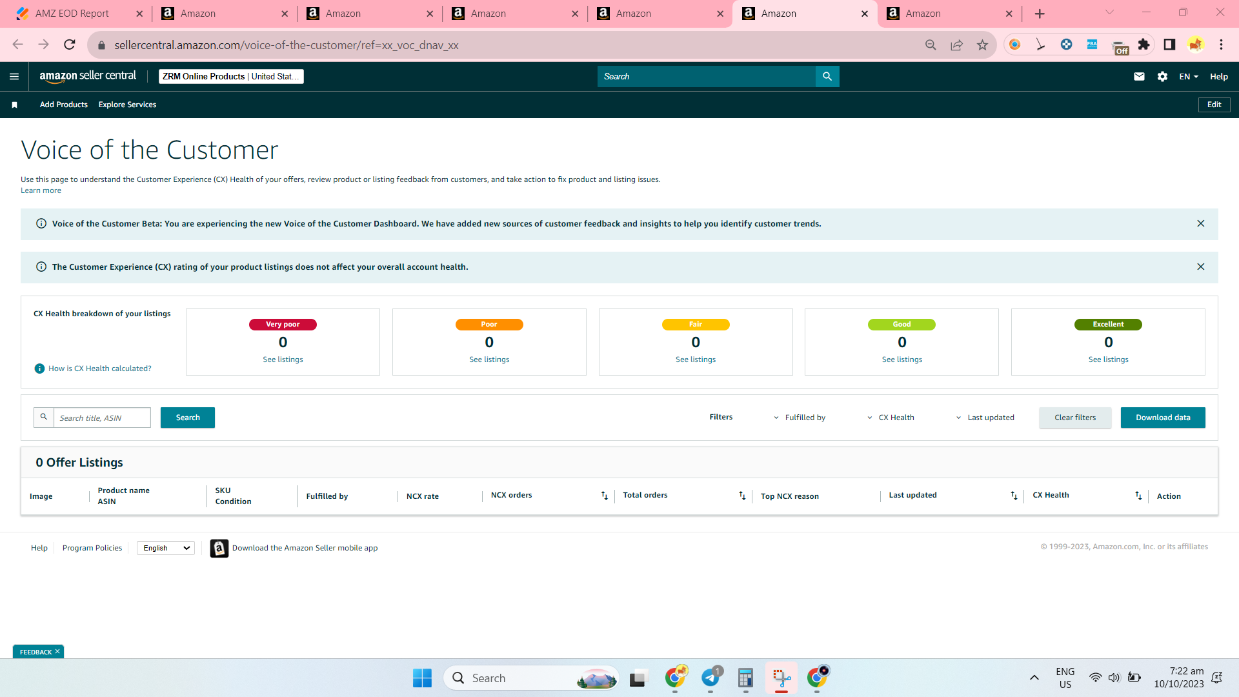Click the Amazon app icon in footer
Viewport: 1239px width, 697px height.
[219, 548]
